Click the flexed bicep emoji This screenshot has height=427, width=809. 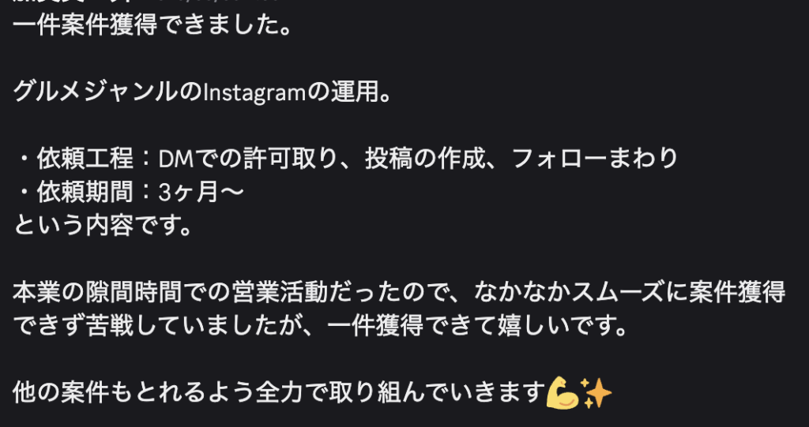[x=563, y=393]
